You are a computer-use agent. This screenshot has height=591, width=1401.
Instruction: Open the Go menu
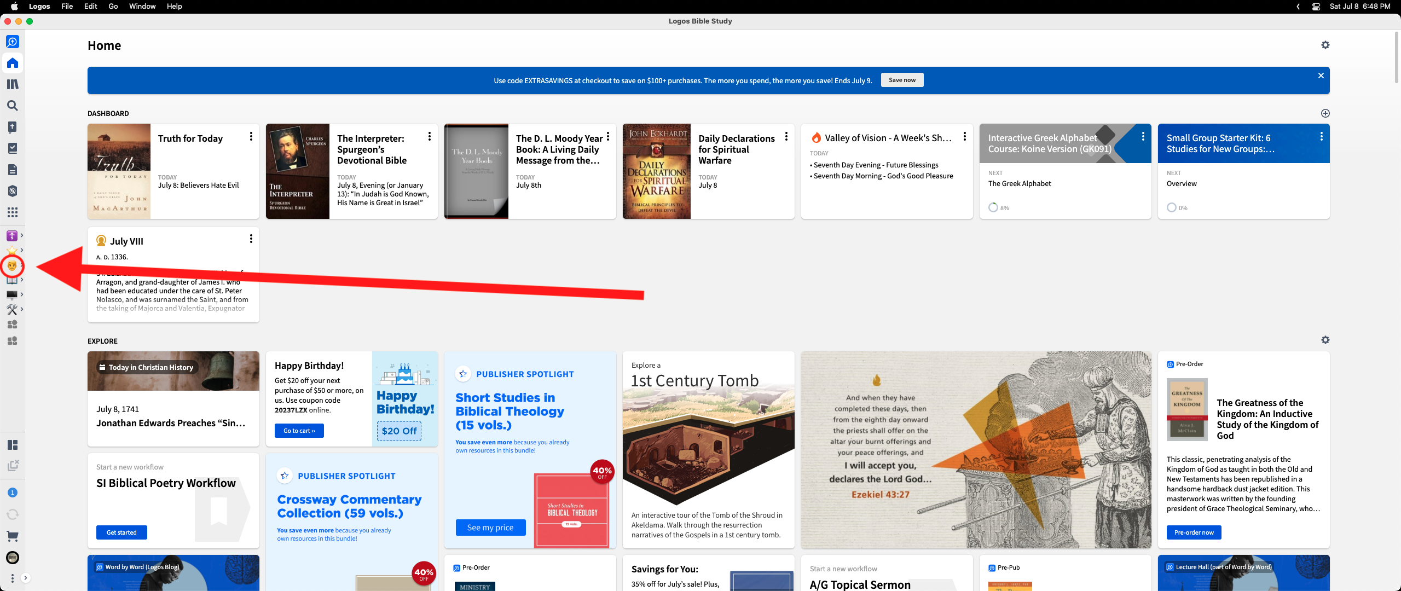pyautogui.click(x=113, y=7)
